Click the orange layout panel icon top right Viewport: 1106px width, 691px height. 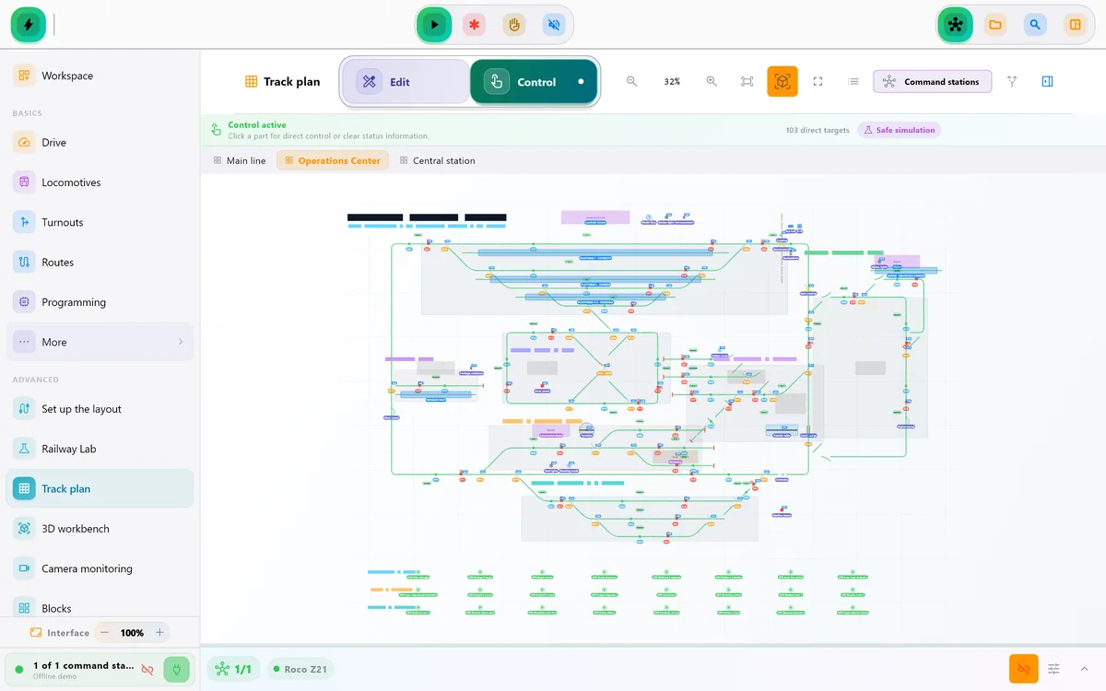(x=1075, y=25)
